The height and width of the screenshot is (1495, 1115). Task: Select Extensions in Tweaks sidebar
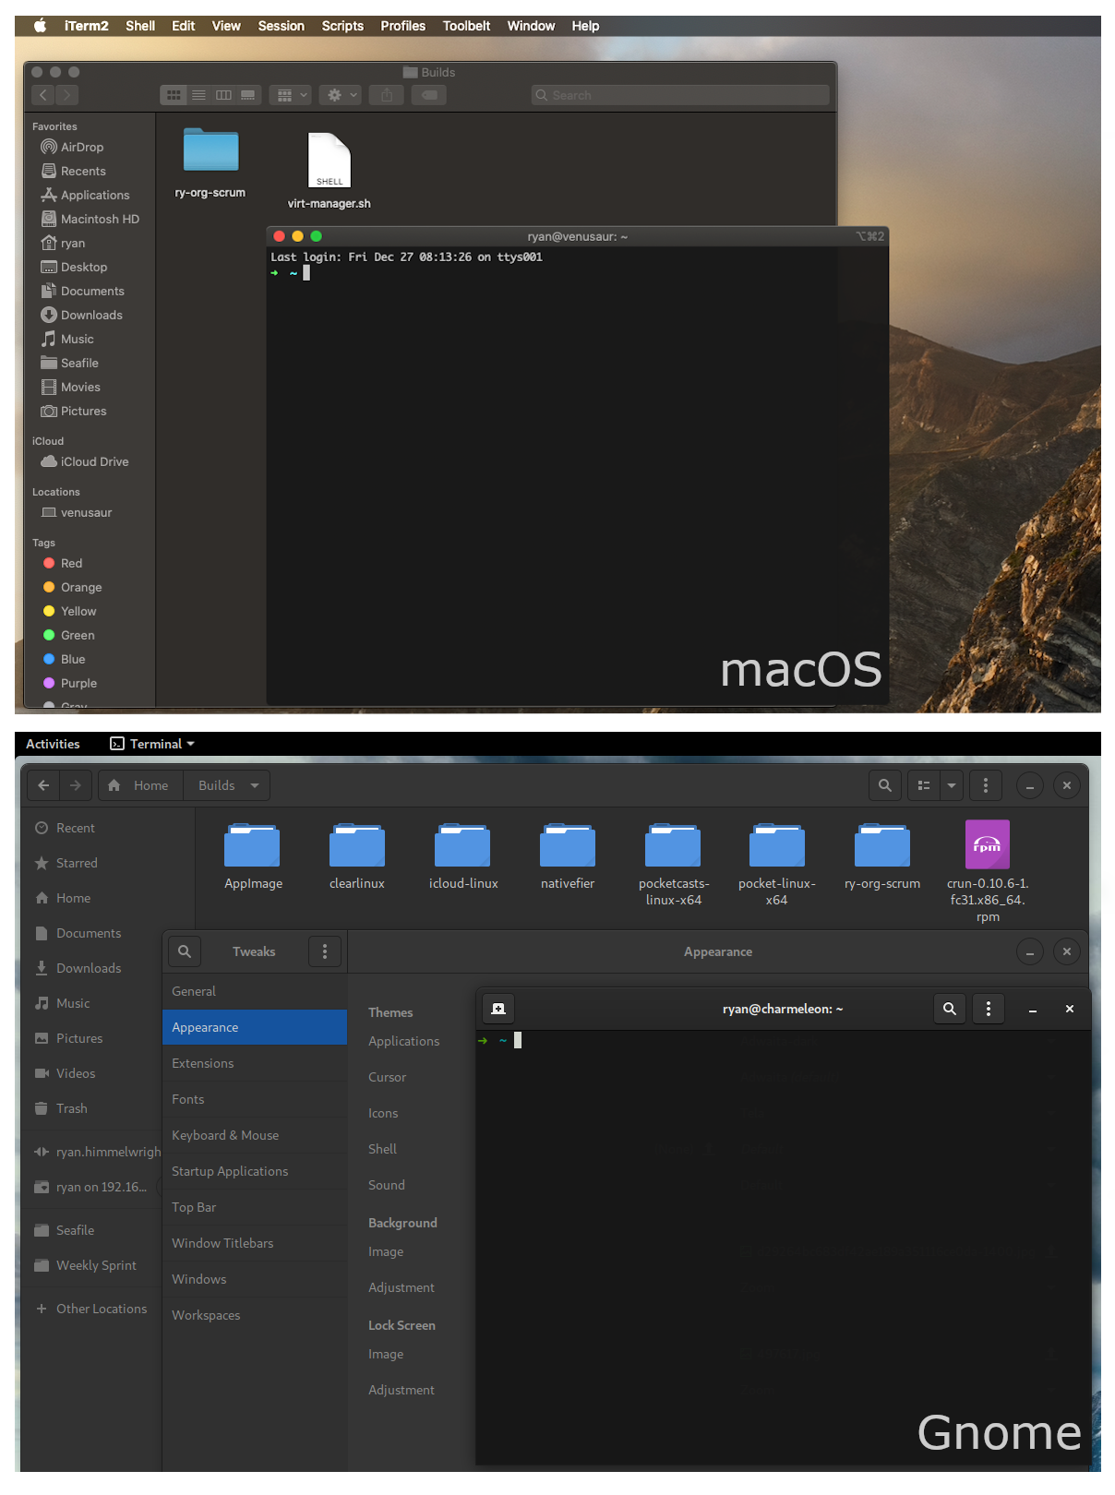click(x=203, y=1063)
